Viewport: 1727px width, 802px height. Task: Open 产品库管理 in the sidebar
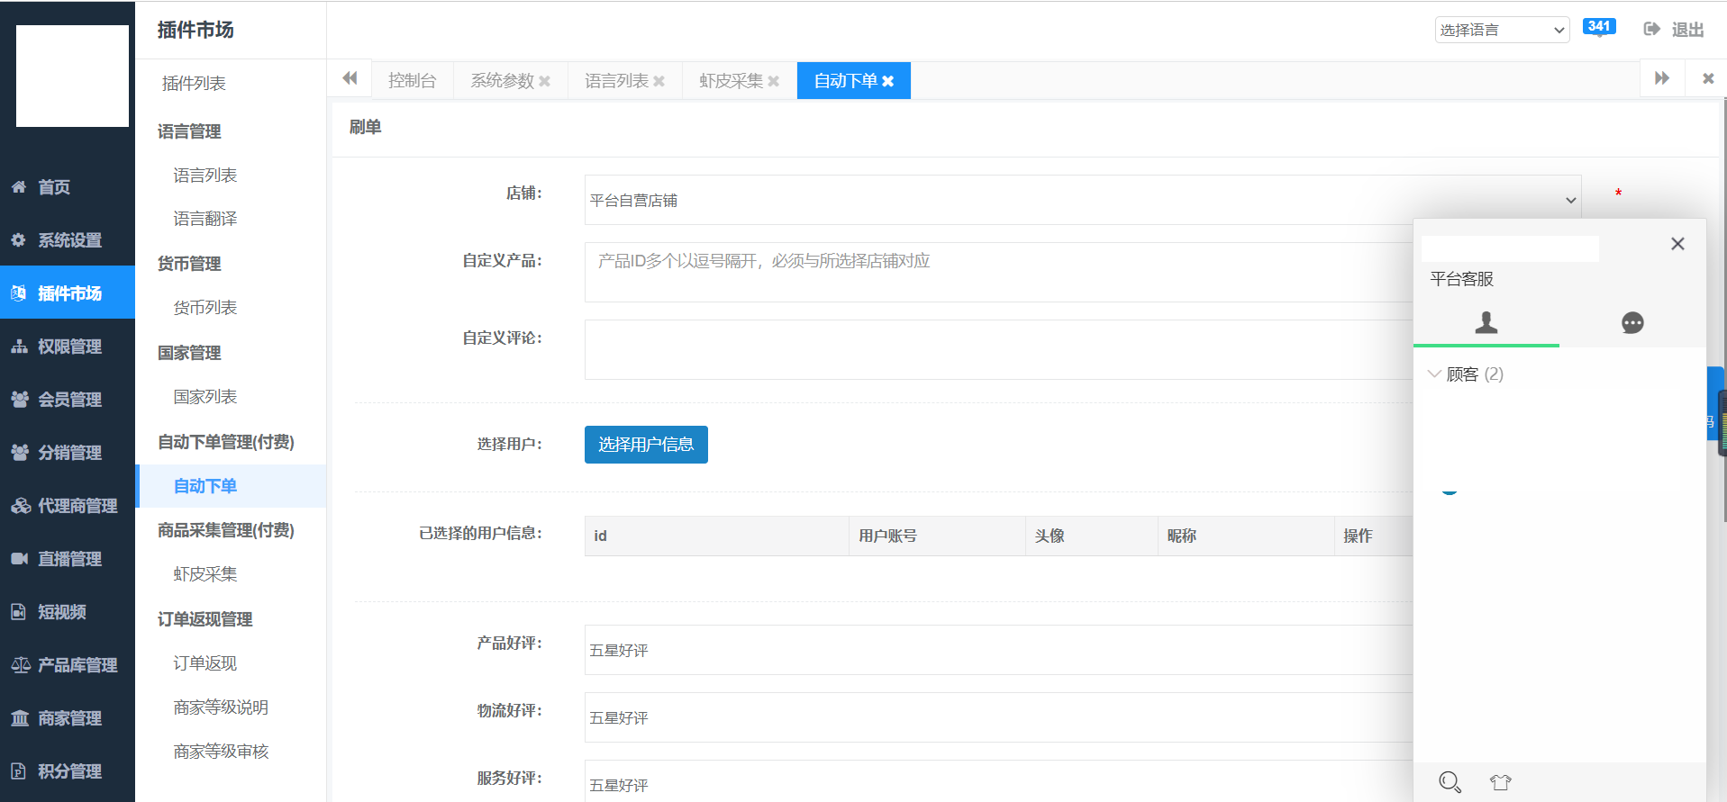[x=68, y=665]
